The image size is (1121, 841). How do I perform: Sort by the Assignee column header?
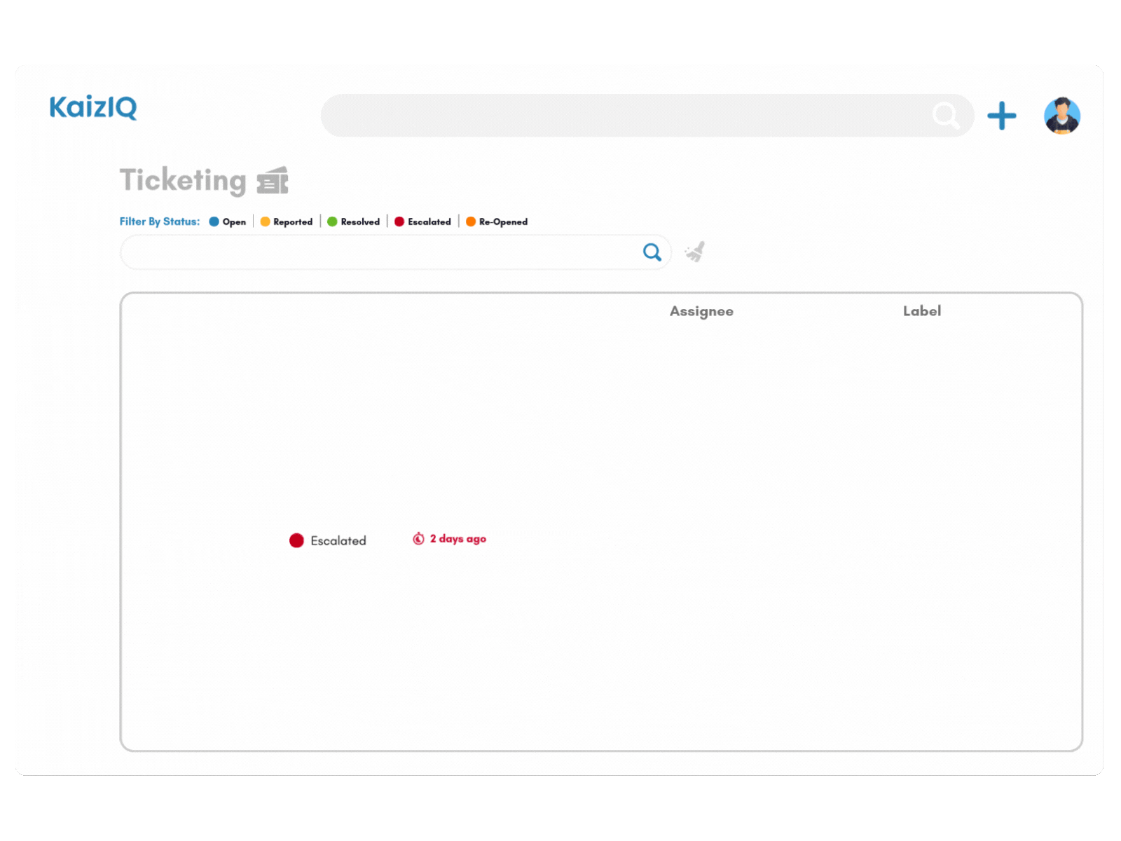pyautogui.click(x=701, y=311)
